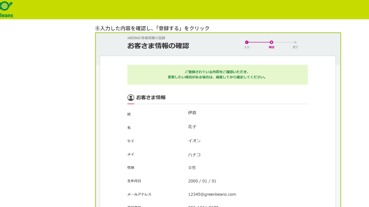The height and width of the screenshot is (207, 369).
Task: Click the current 確認 step marker
Action: point(271,42)
